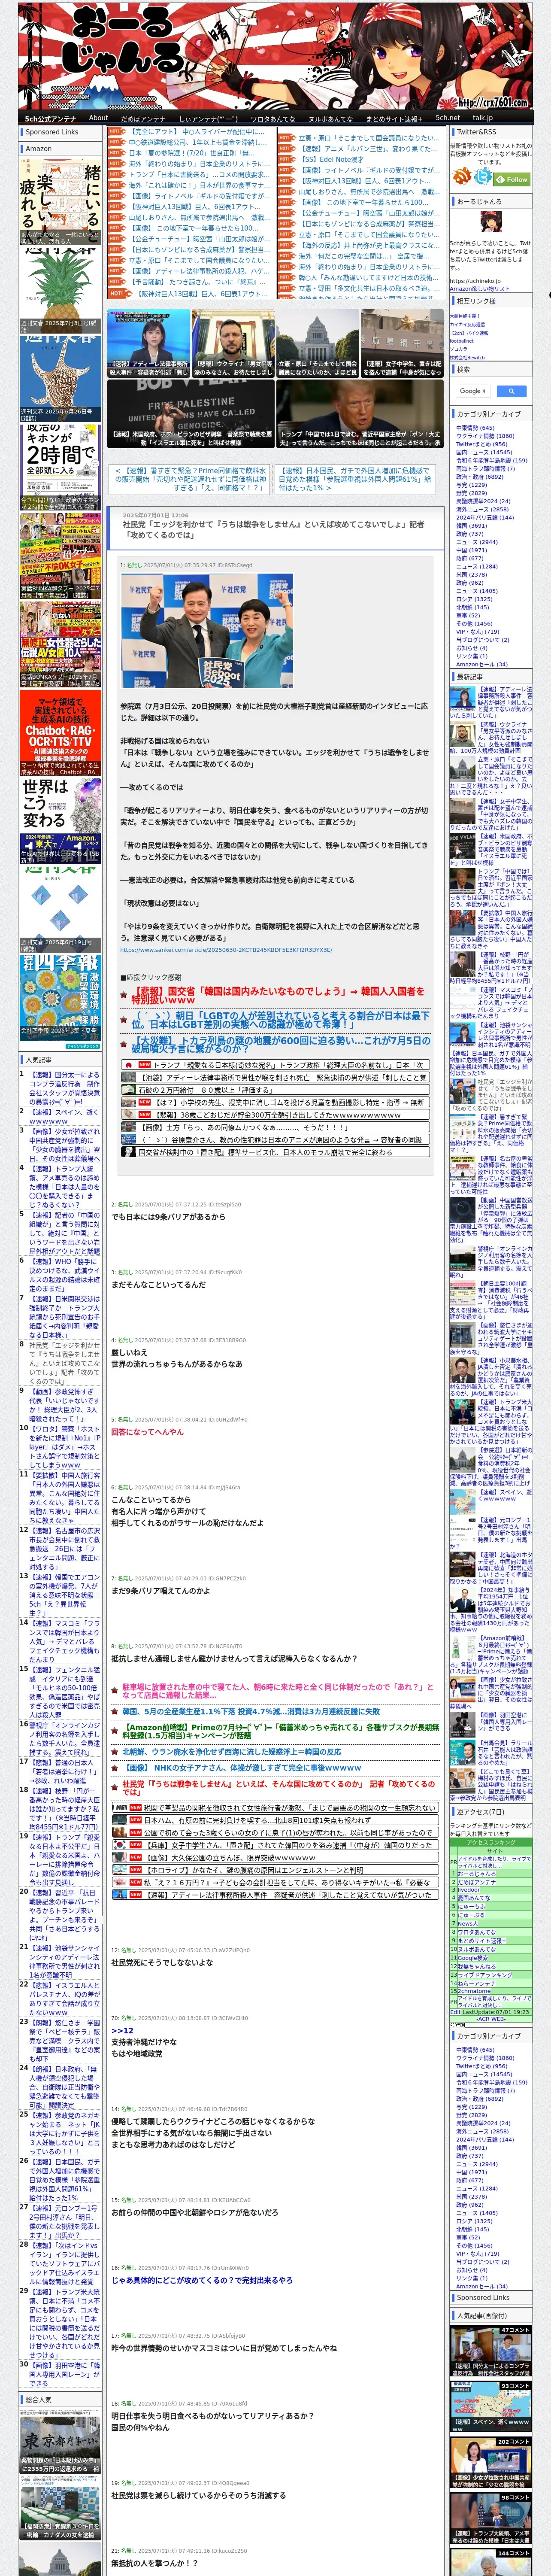
Task: Open the 国内ニュース (14545) category
Action: pos(484,452)
